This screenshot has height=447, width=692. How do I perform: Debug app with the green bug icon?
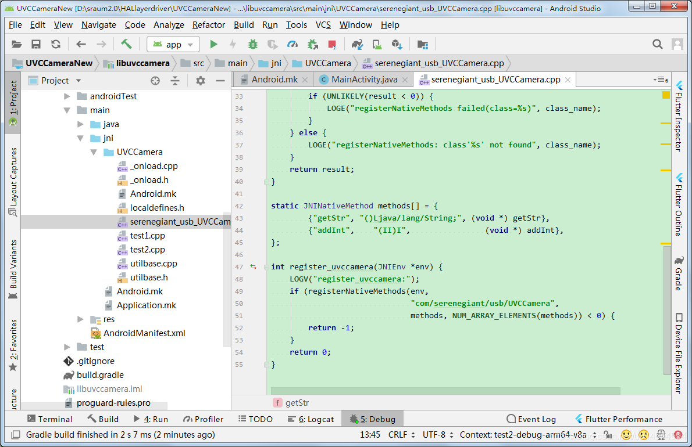coord(253,45)
